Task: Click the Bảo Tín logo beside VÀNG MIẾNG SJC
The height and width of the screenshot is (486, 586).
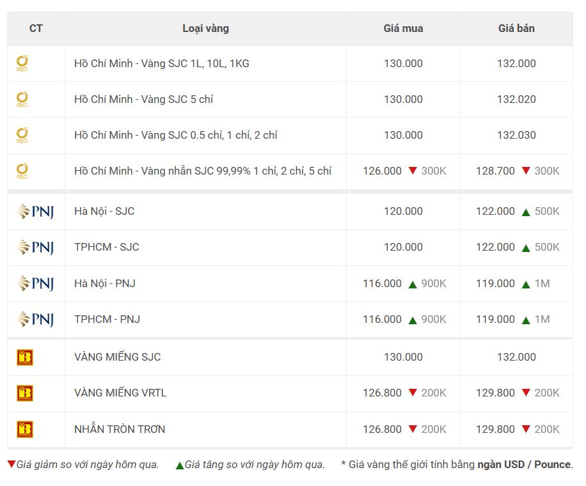Action: (25, 357)
